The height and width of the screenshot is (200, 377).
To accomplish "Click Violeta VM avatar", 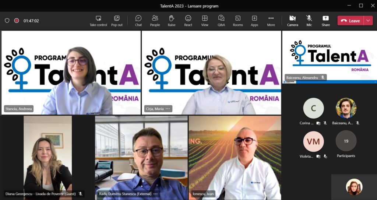I will 313,141.
